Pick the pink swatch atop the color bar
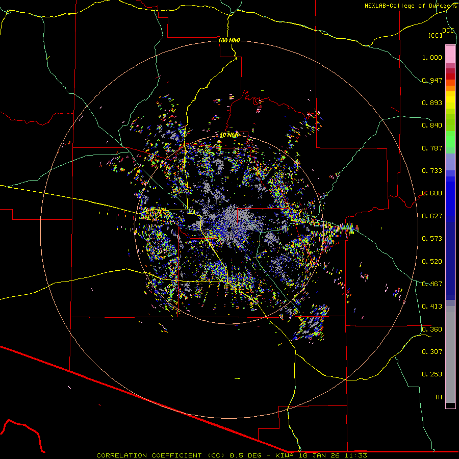Viewport: 459px width, 459px height. pyautogui.click(x=450, y=54)
